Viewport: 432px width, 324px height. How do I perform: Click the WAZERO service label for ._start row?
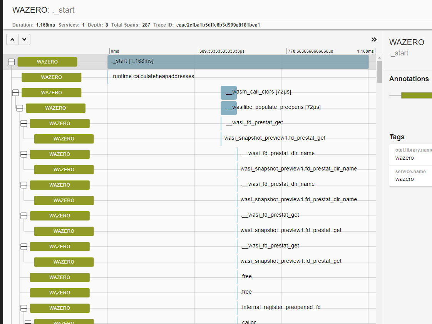[47, 62]
